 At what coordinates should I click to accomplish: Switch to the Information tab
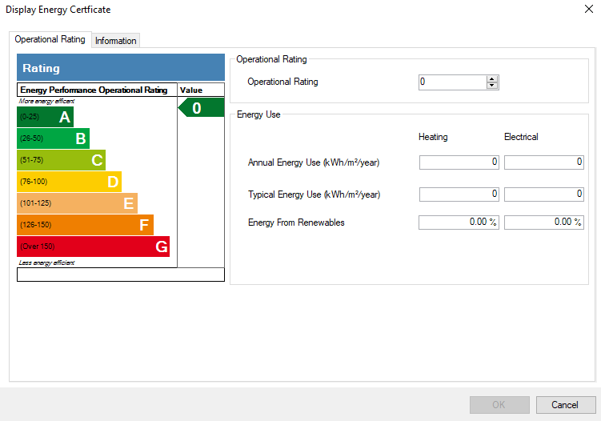click(x=116, y=41)
